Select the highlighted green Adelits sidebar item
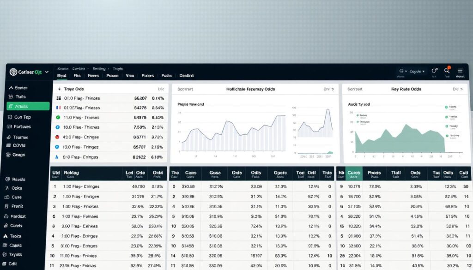Viewport: 473px width, 270px height. pyautogui.click(x=28, y=106)
